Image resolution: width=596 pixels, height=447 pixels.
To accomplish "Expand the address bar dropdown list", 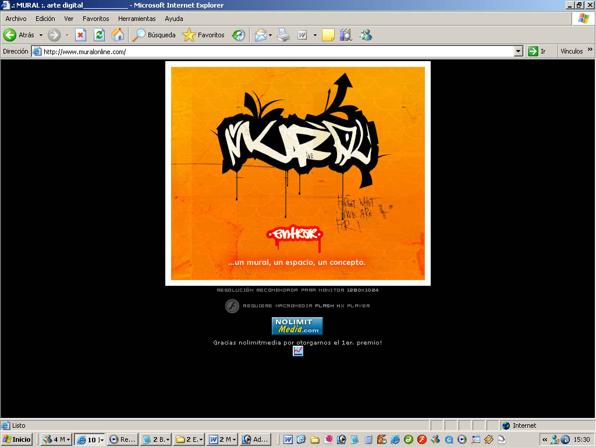I will (x=519, y=51).
